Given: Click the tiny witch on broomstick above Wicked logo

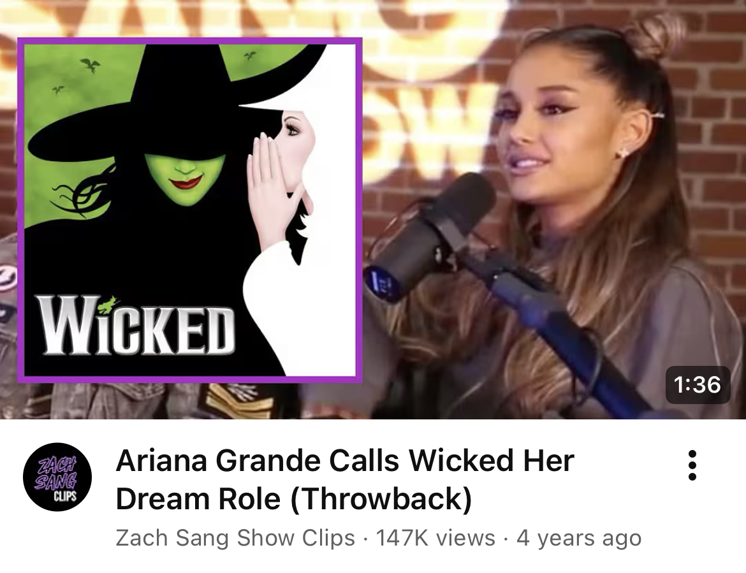Looking at the screenshot, I should [113, 302].
